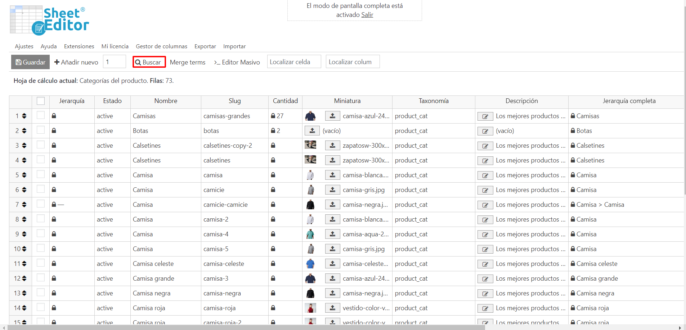Screen dimensions: 686x330
Task: Click upload icon for Camisa celeste row
Action: tap(332, 264)
